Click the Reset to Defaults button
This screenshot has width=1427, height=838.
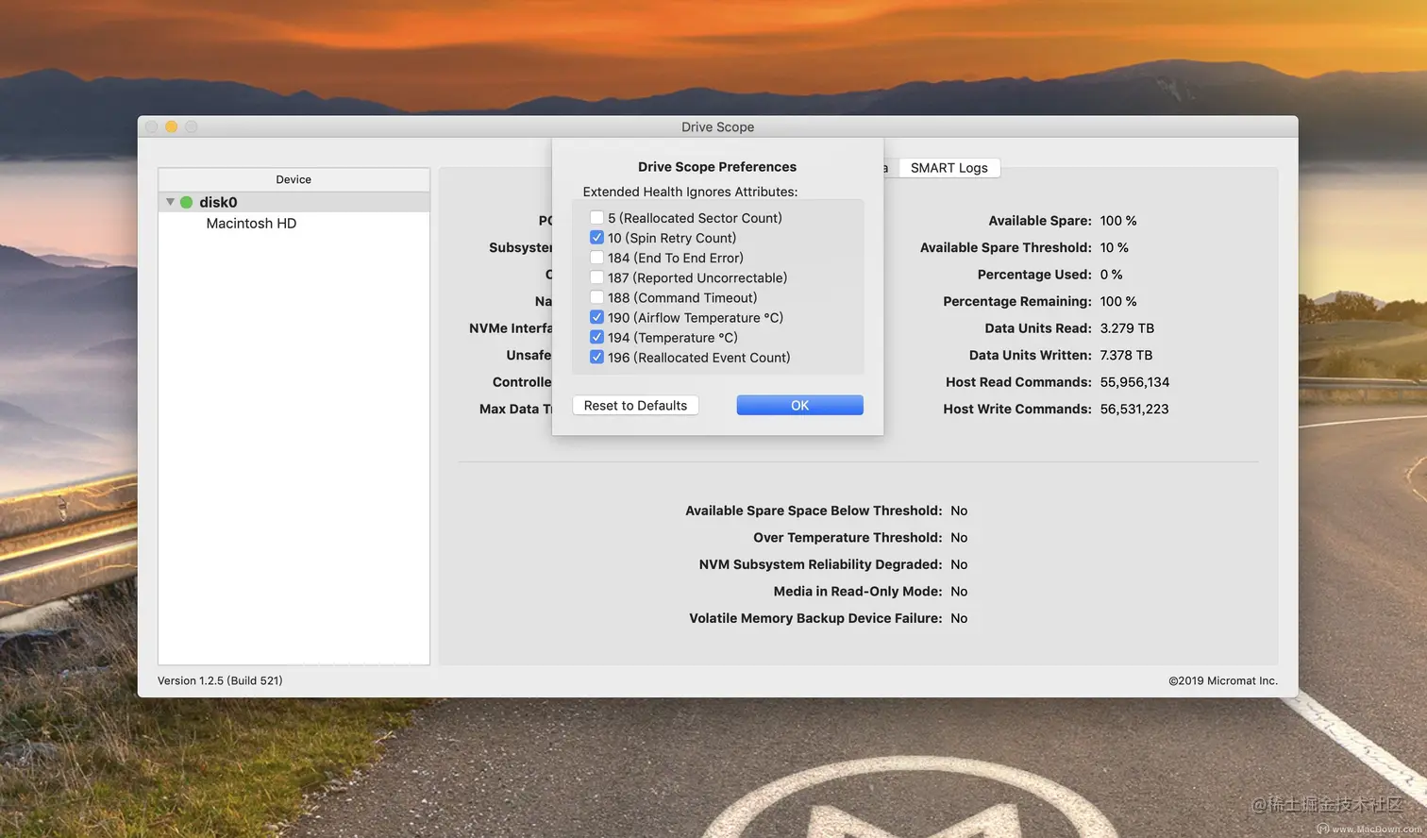(635, 405)
